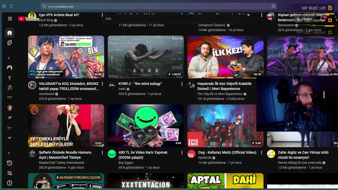
Task: Open the Watch Later clock icon in sidebar
Action: [x=10, y=183]
